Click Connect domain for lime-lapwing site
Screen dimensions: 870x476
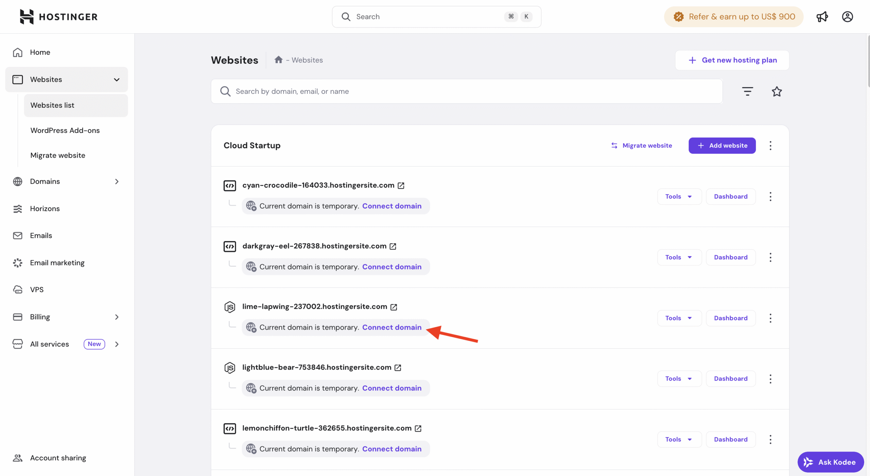(391, 327)
